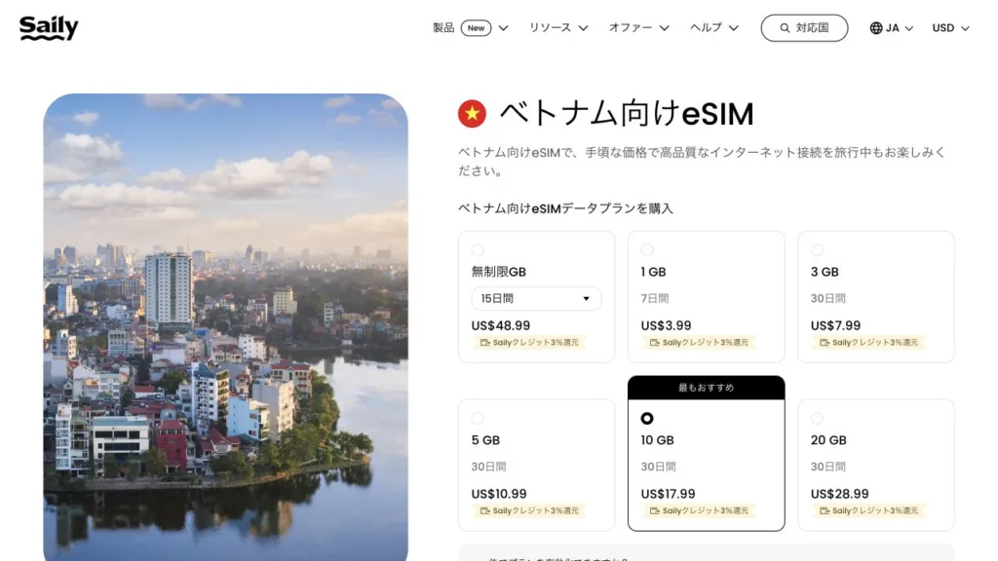Click the 7日間 label in 1 GB card
This screenshot has height=561, width=998.
(654, 298)
